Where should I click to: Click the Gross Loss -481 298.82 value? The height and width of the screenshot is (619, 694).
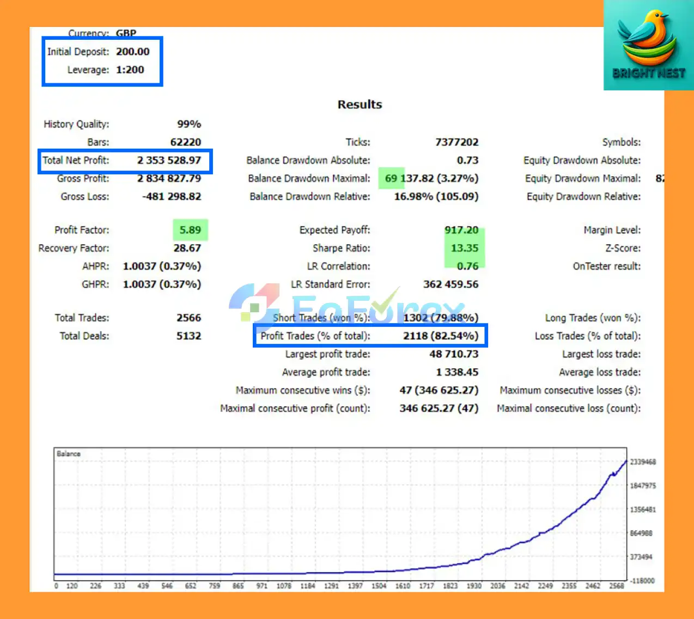(x=172, y=196)
